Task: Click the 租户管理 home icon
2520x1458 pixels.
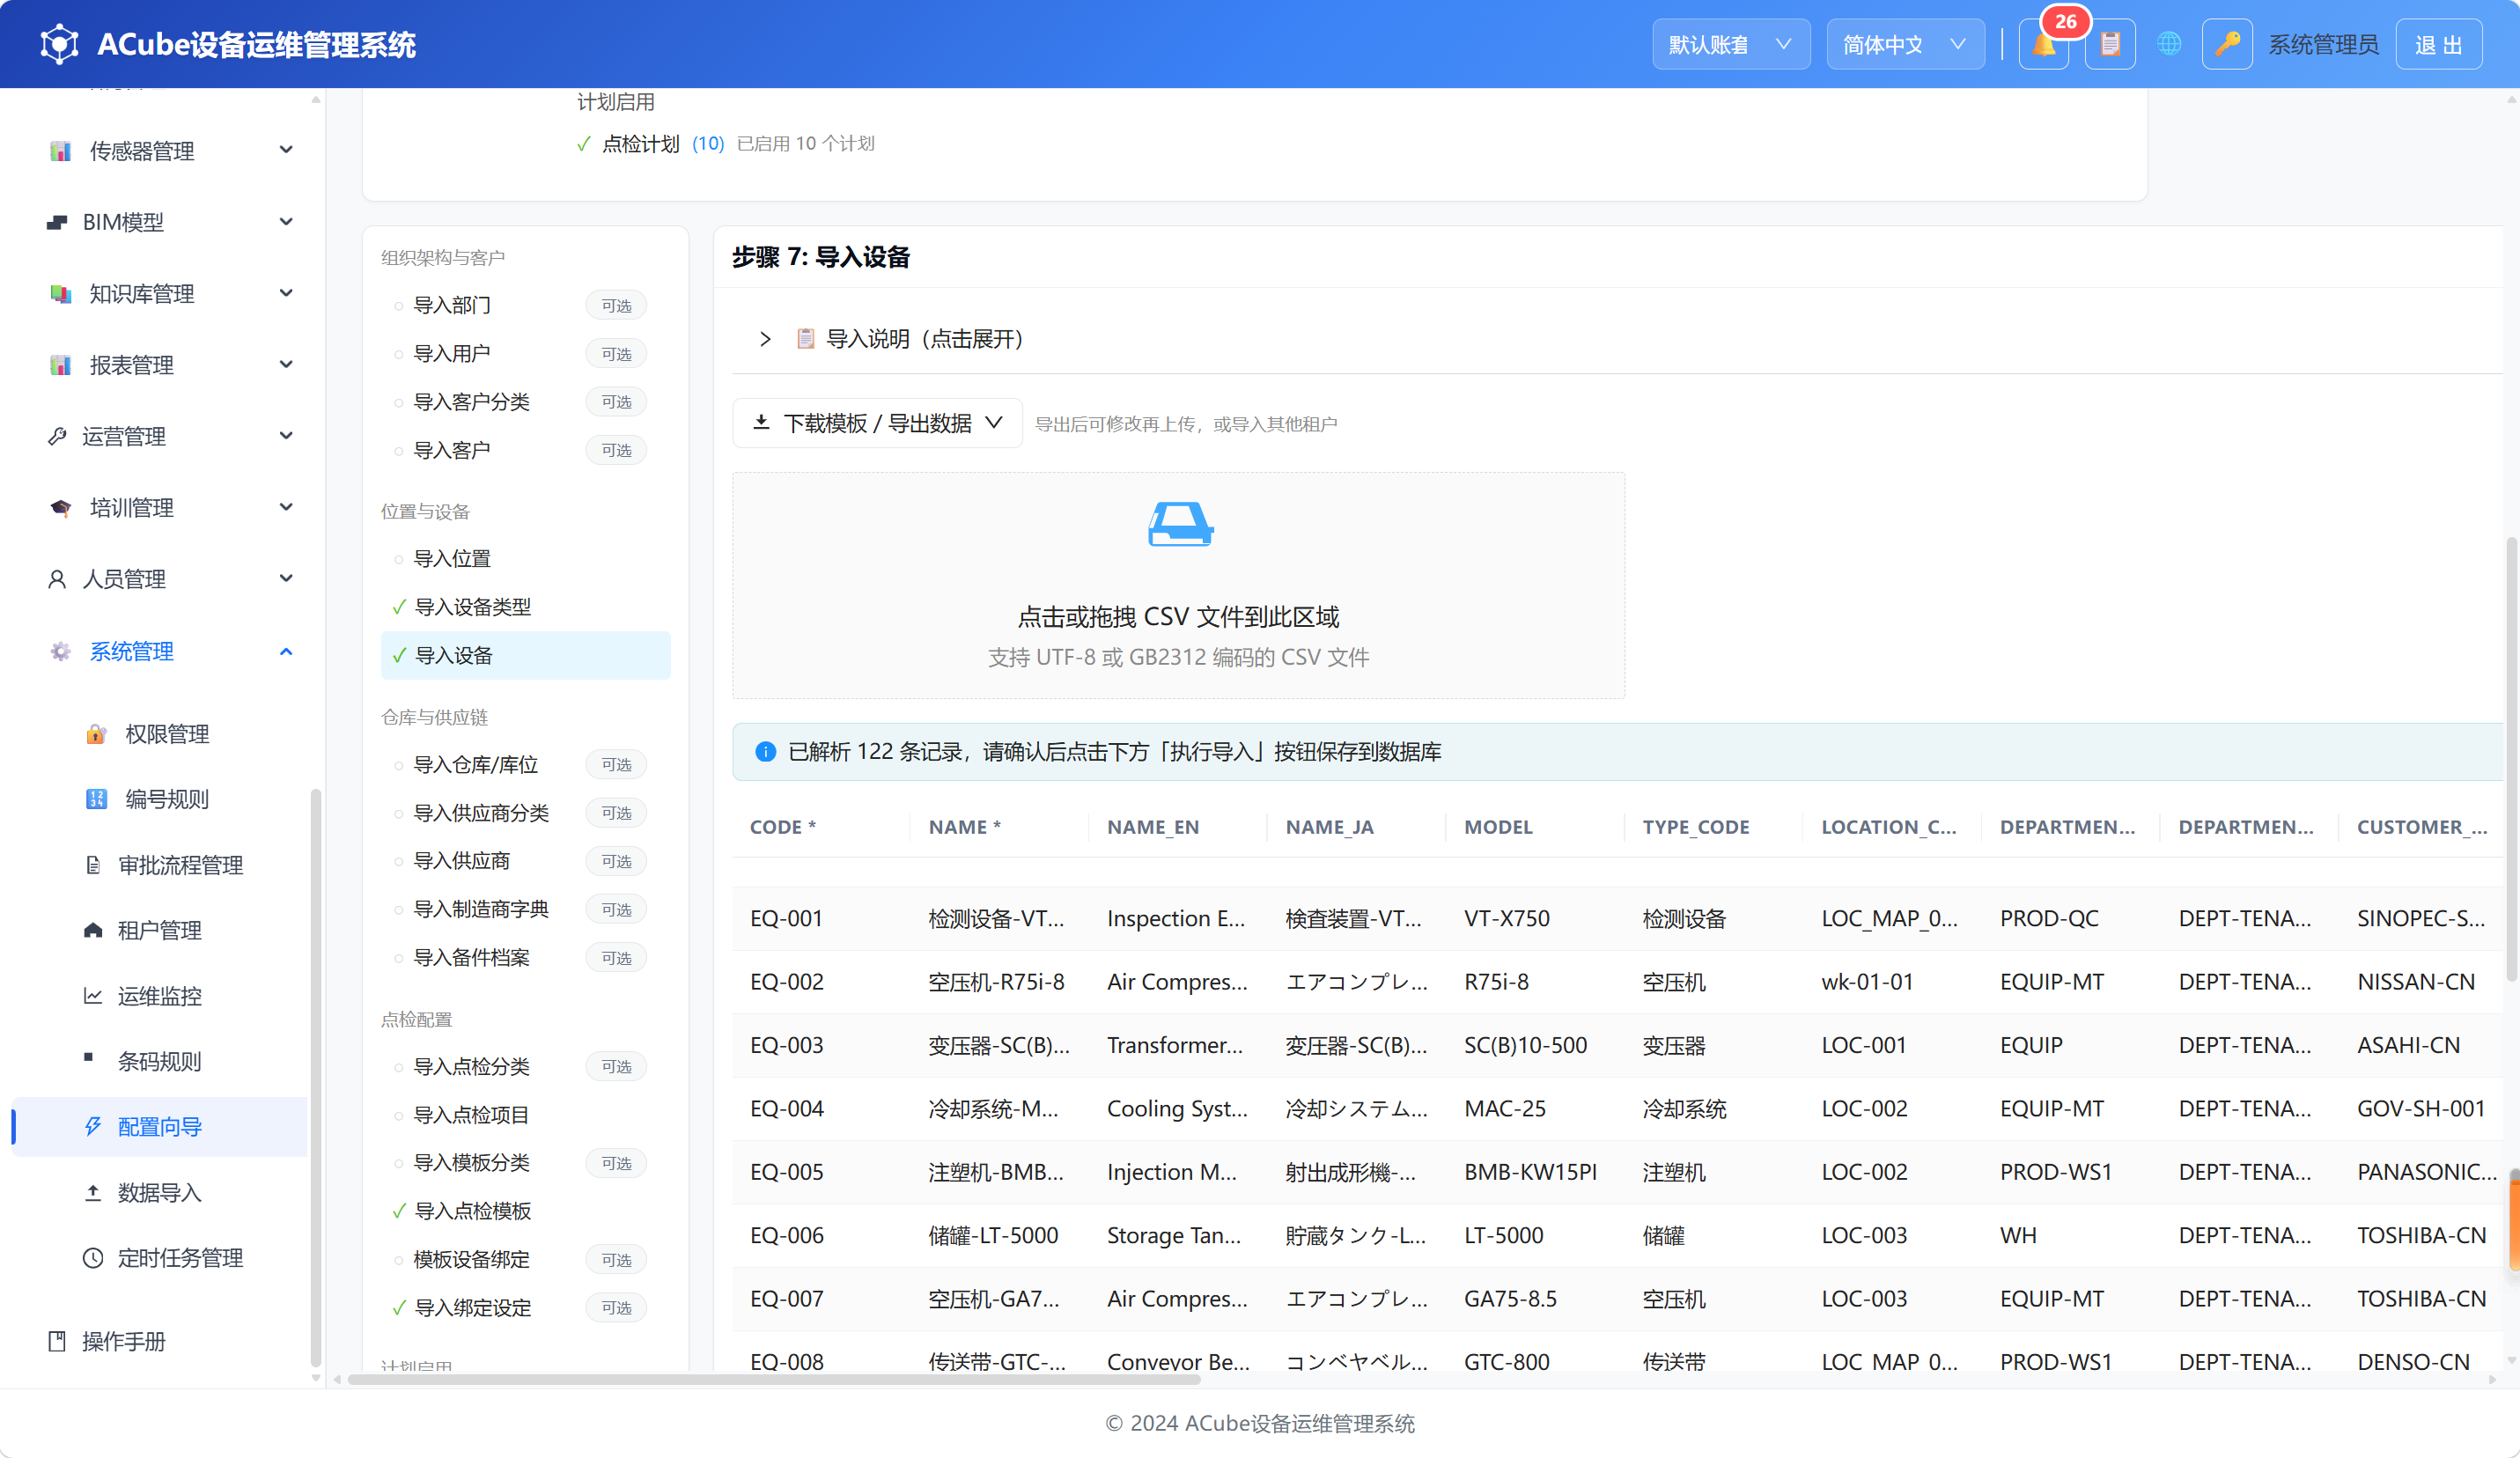Action: tap(93, 930)
